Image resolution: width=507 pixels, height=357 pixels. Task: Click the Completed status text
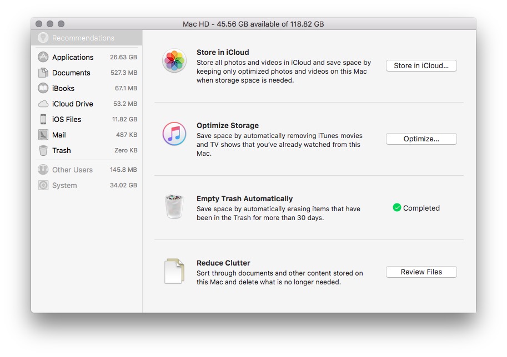421,208
